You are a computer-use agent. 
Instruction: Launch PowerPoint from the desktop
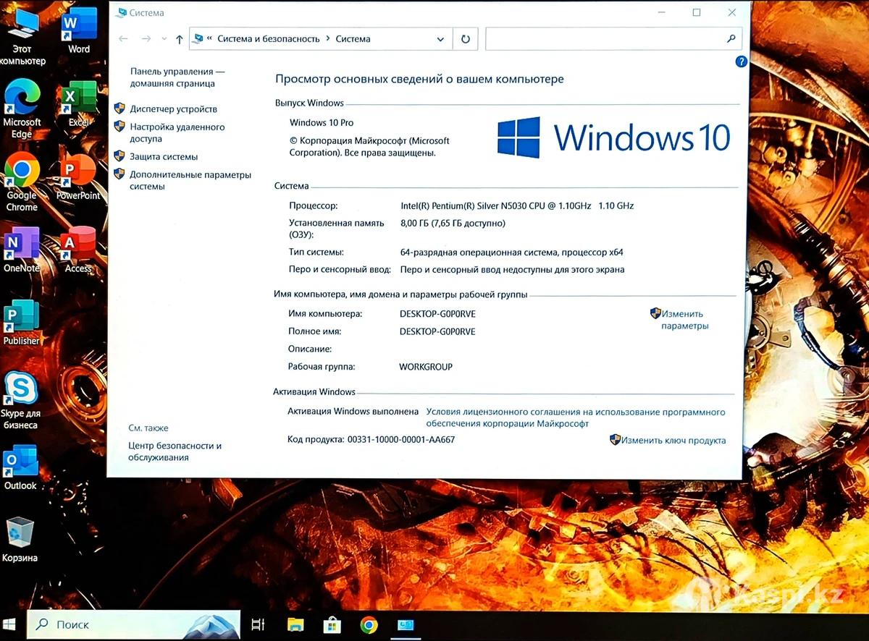(x=78, y=177)
